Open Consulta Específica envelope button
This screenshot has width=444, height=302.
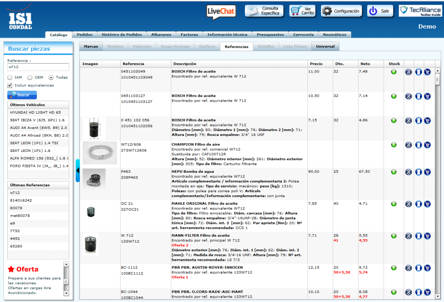[264, 11]
